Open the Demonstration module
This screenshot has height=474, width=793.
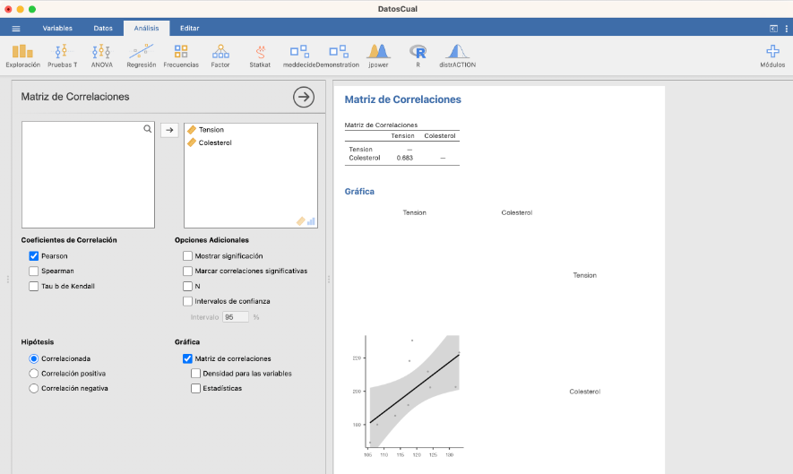pos(338,56)
